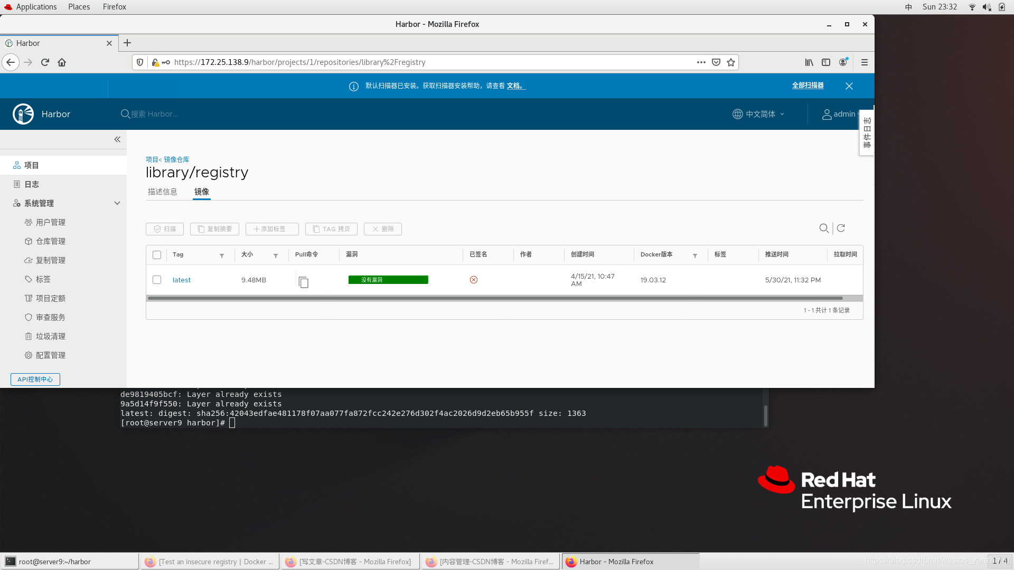Copy the pull command for latest tag
This screenshot has width=1014, height=570.
(303, 282)
